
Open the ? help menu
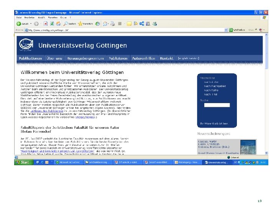pos(70,18)
